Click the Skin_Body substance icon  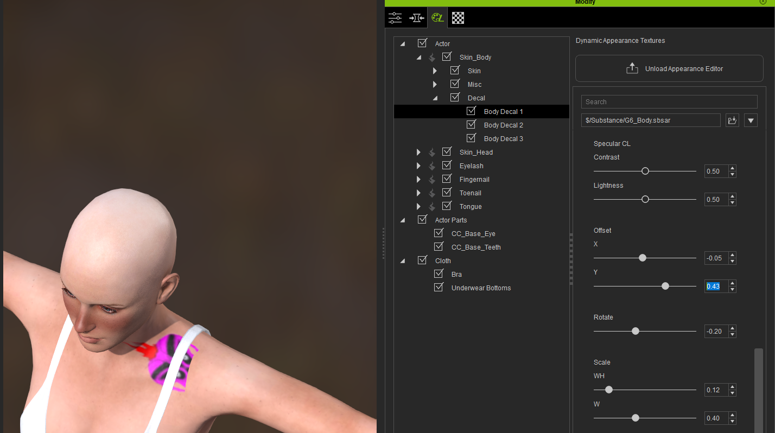coord(432,57)
